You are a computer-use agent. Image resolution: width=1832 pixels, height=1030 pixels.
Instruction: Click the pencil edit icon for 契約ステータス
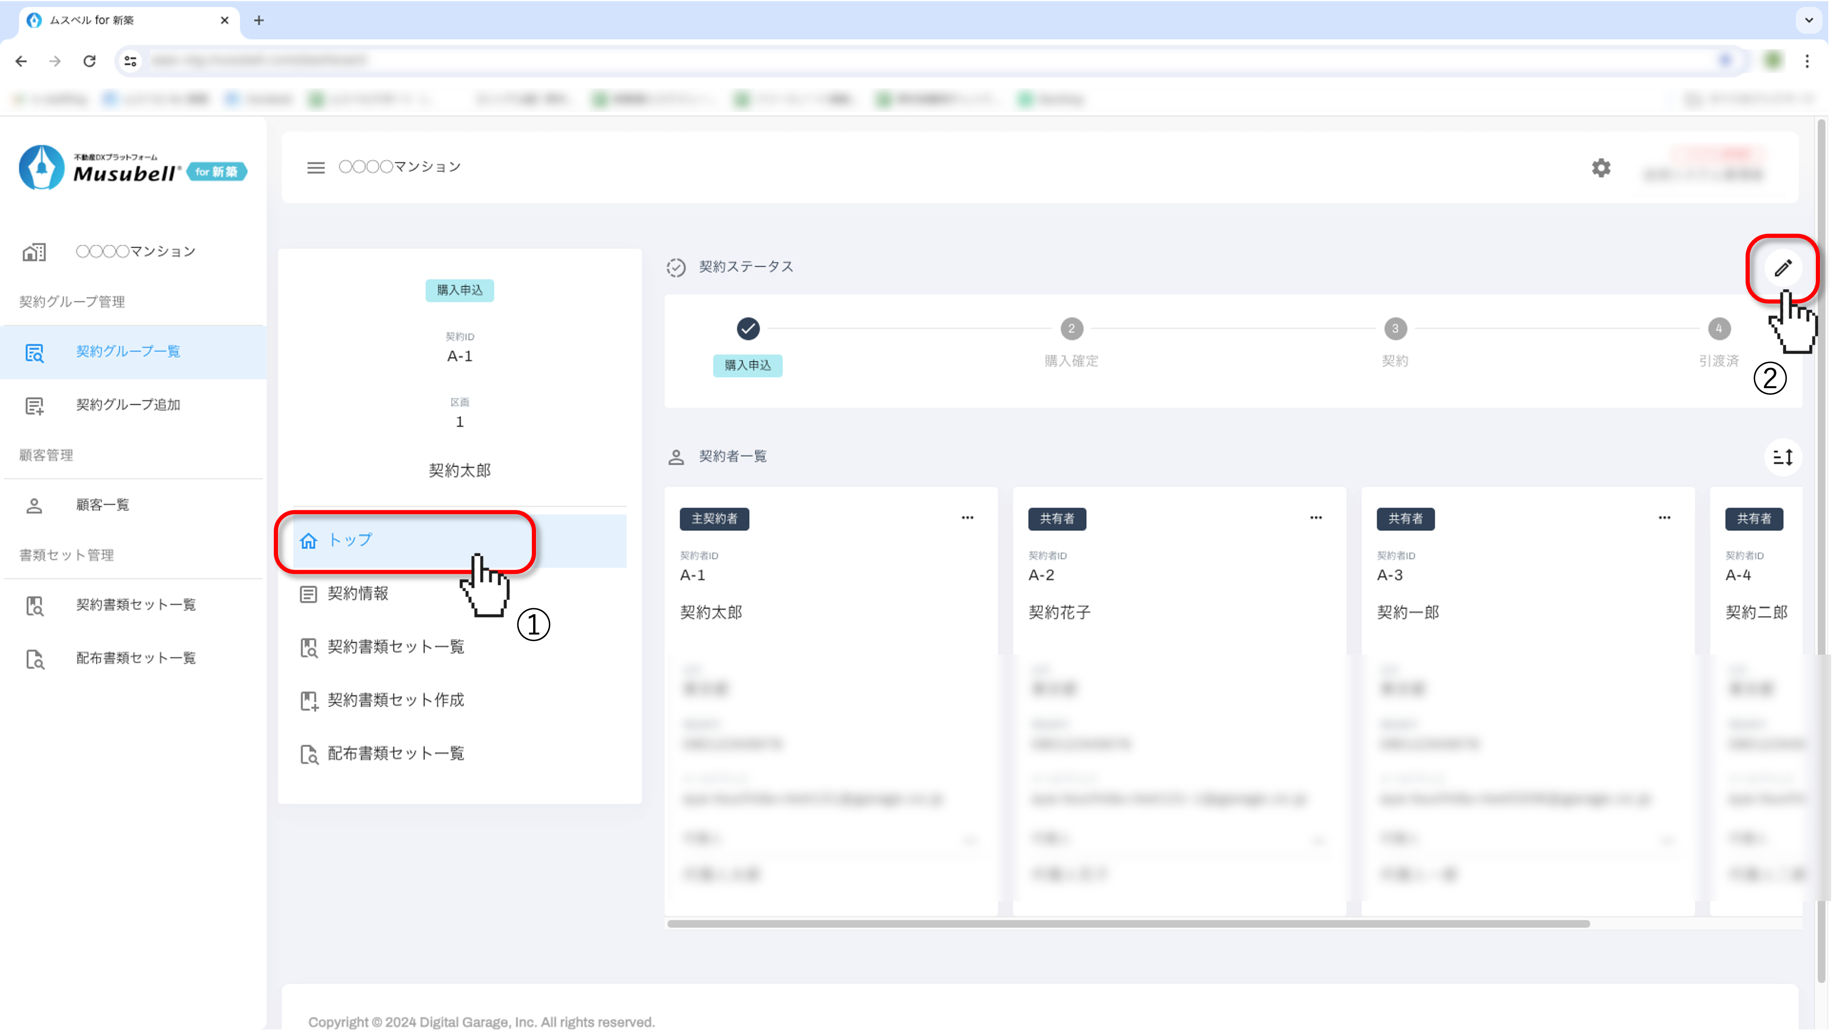(x=1782, y=268)
